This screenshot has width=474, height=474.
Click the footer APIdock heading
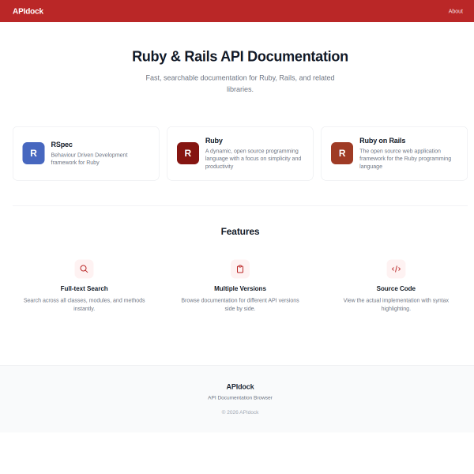240,386
